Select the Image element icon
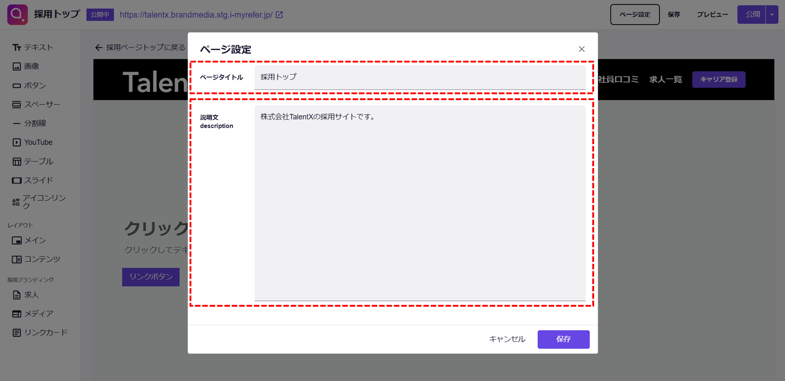This screenshot has height=381, width=785. coord(17,67)
